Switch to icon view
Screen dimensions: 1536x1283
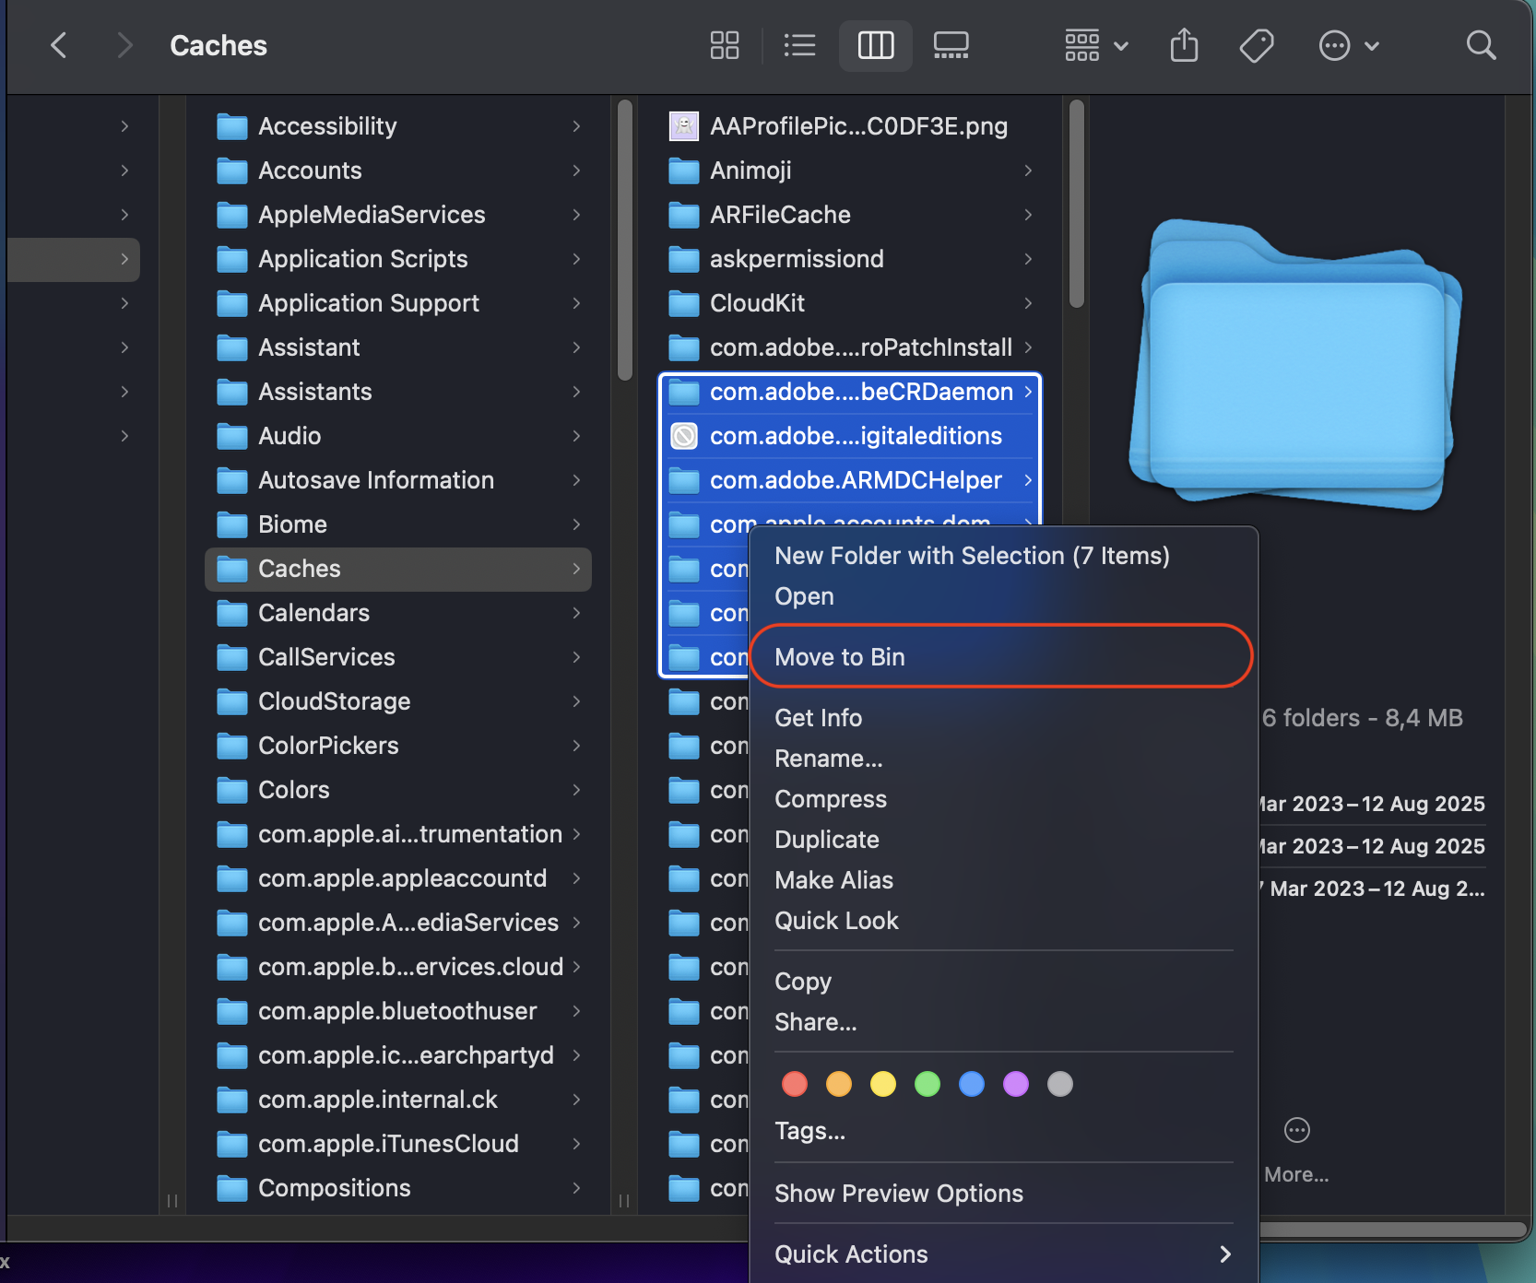coord(725,45)
